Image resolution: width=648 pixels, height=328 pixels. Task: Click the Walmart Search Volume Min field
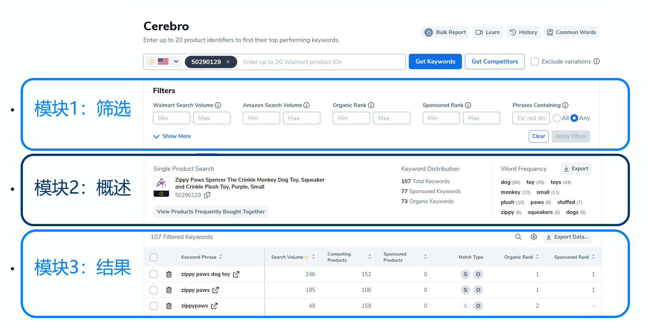[x=172, y=118]
